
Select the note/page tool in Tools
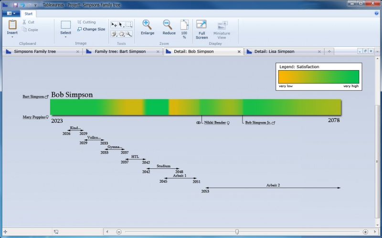tap(114, 34)
